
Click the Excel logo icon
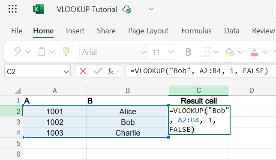[38, 9]
